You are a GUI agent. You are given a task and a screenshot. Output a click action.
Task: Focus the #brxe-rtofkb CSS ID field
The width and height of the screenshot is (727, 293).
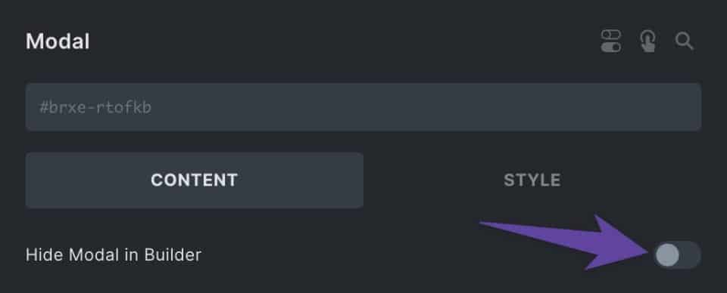click(363, 107)
